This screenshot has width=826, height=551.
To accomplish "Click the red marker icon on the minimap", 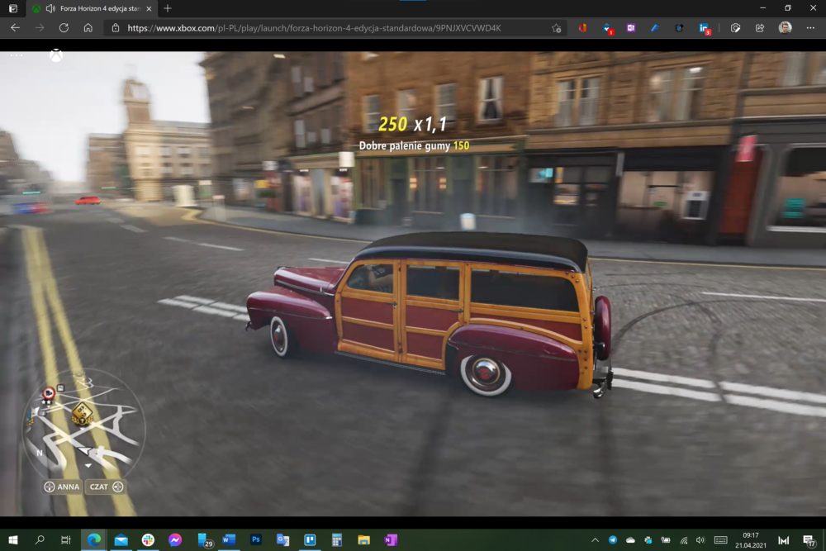I will 49,393.
